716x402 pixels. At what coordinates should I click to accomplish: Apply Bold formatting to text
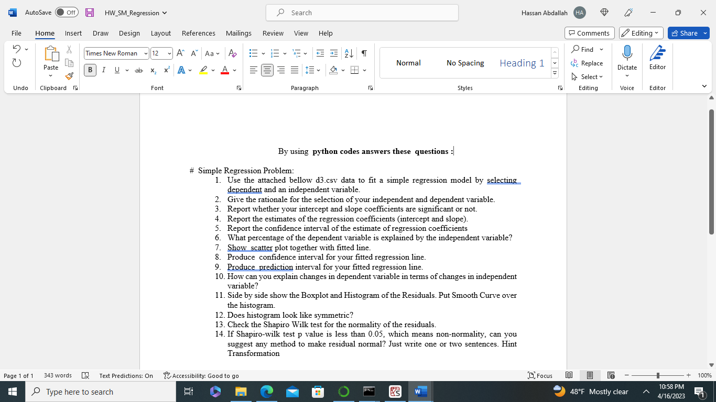(x=90, y=70)
